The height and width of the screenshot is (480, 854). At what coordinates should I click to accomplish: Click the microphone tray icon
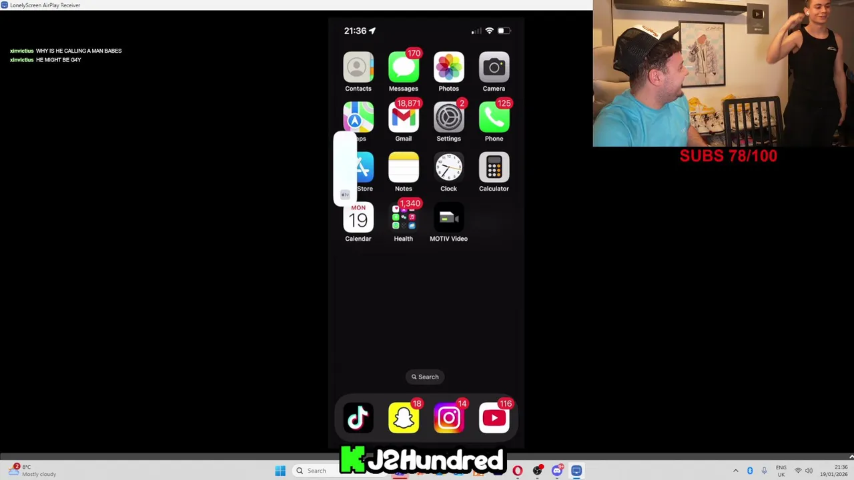[764, 471]
